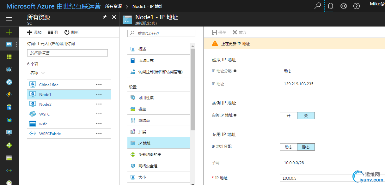Open the highlighted all resources sidebar icon
This screenshot has height=185, width=385.
[x=9, y=44]
